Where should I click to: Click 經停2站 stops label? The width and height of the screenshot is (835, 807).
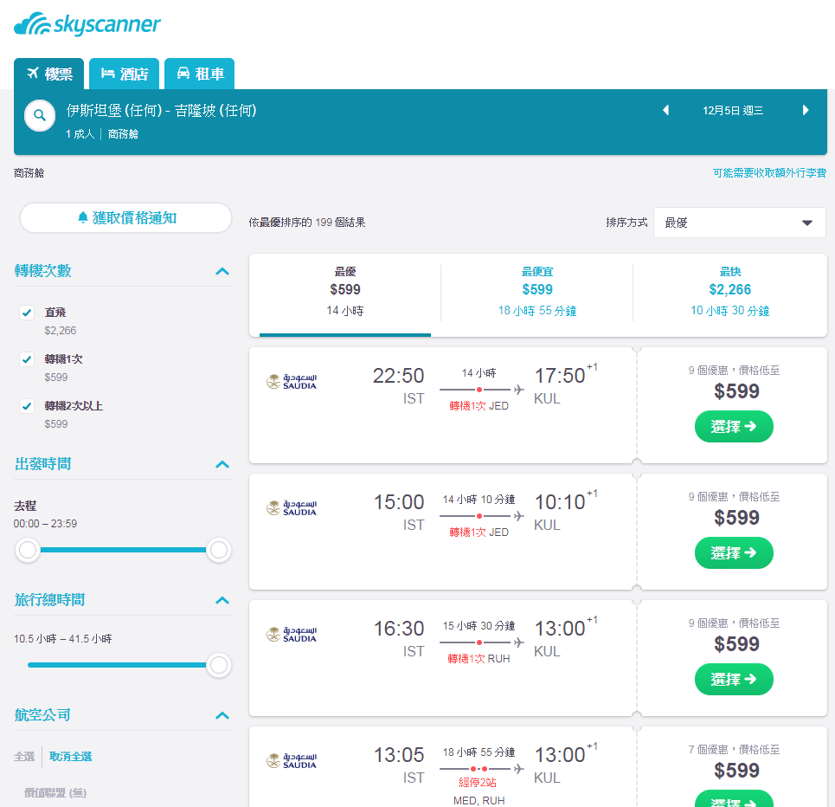pos(478,783)
